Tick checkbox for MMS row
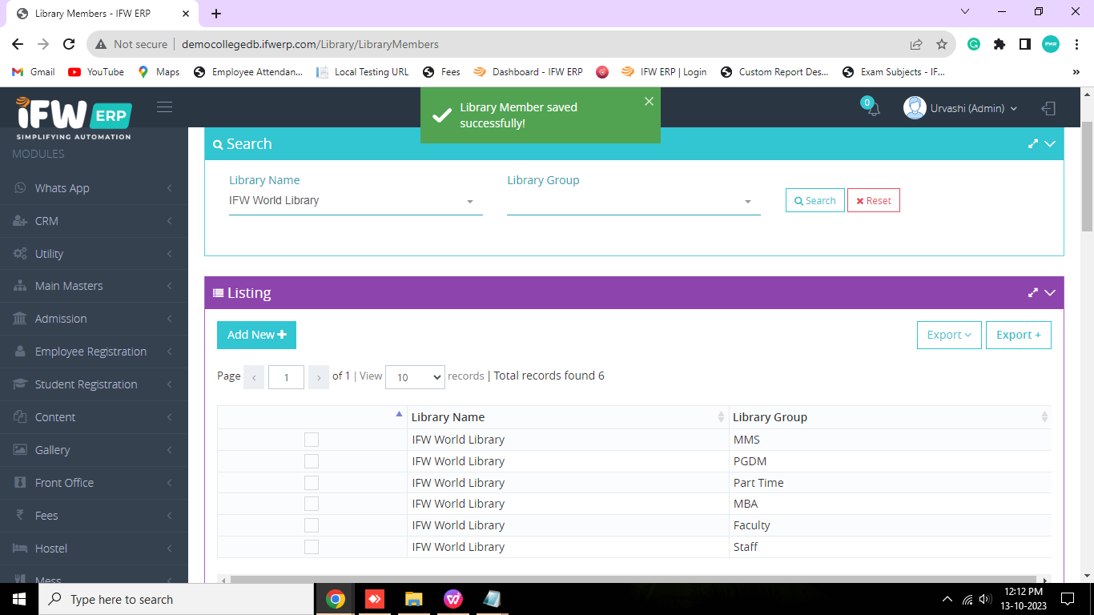 [312, 440]
